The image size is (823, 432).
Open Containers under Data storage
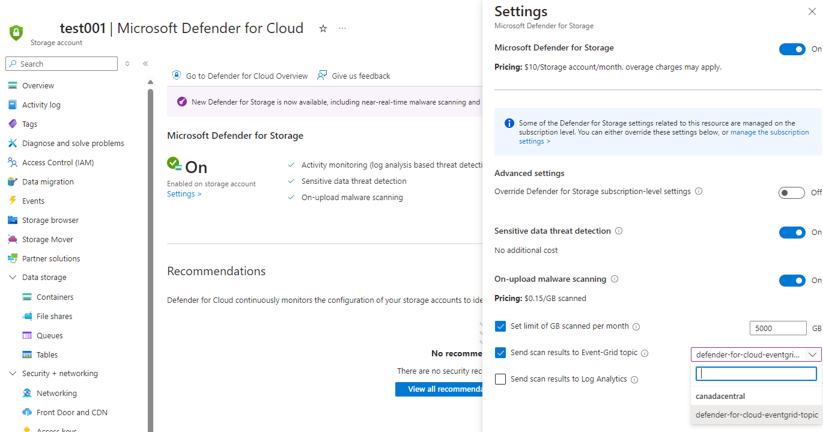[55, 297]
